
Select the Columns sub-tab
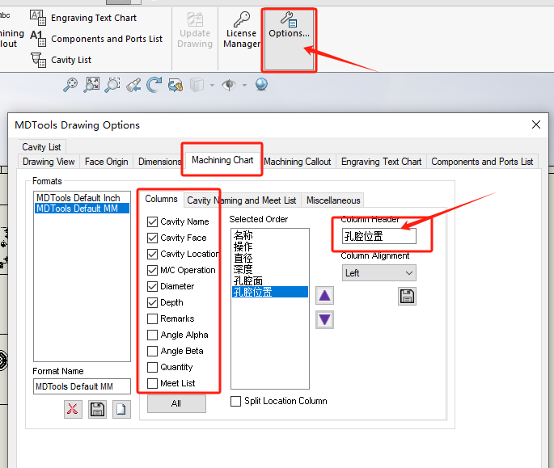coord(161,199)
